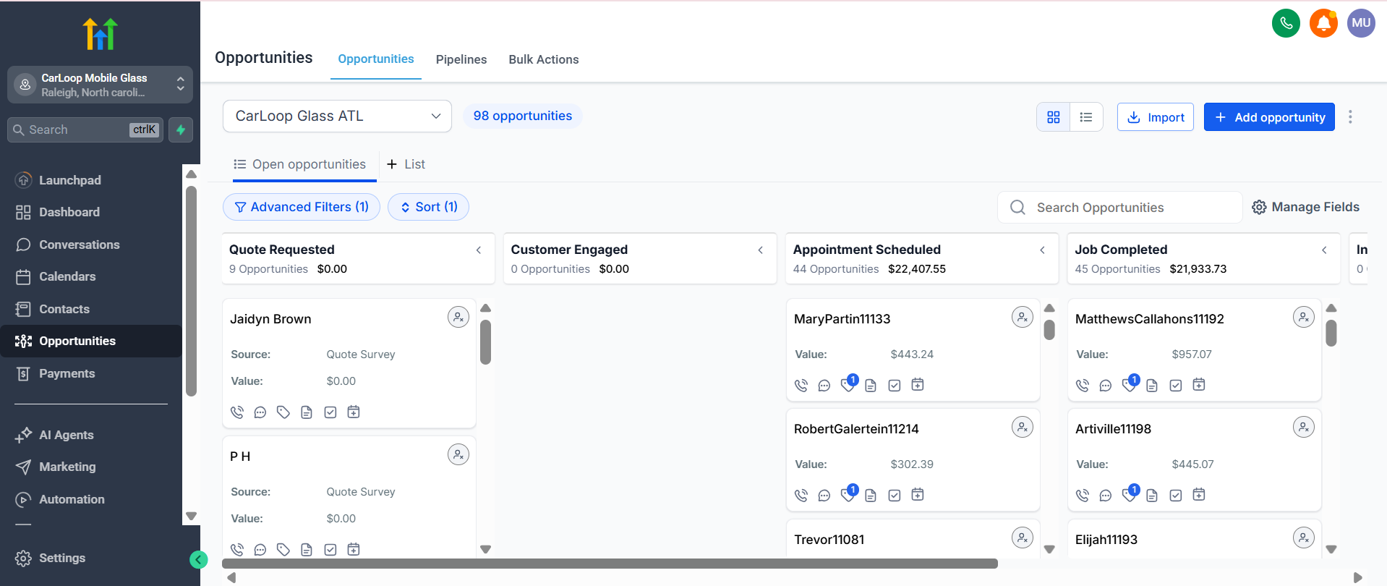This screenshot has width=1387, height=586.
Task: Open Calendars in the sidebar
Action: (x=91, y=276)
